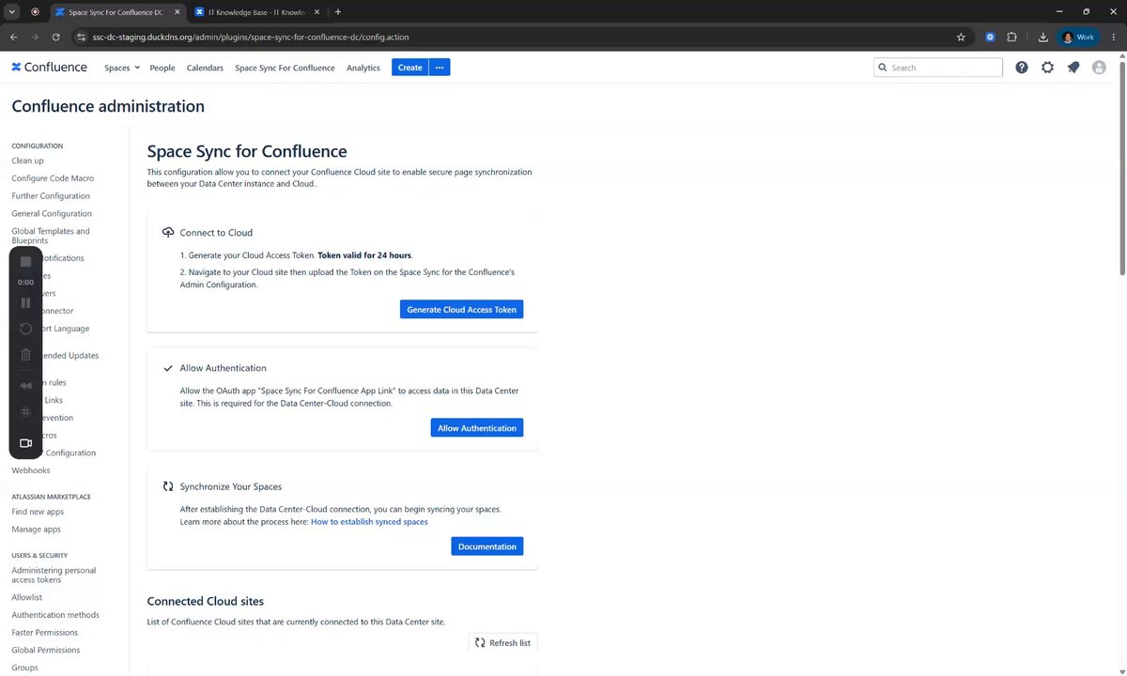Screen dimensions: 1127x676
Task: Restart the recording with the circular arrow
Action: pos(26,329)
